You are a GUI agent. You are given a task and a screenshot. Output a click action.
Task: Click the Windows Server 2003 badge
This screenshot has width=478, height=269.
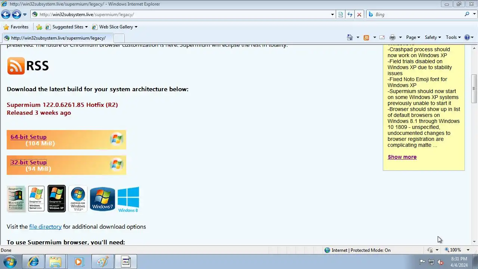click(36, 199)
